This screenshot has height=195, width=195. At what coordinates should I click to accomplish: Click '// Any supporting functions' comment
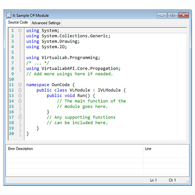pos(81,117)
